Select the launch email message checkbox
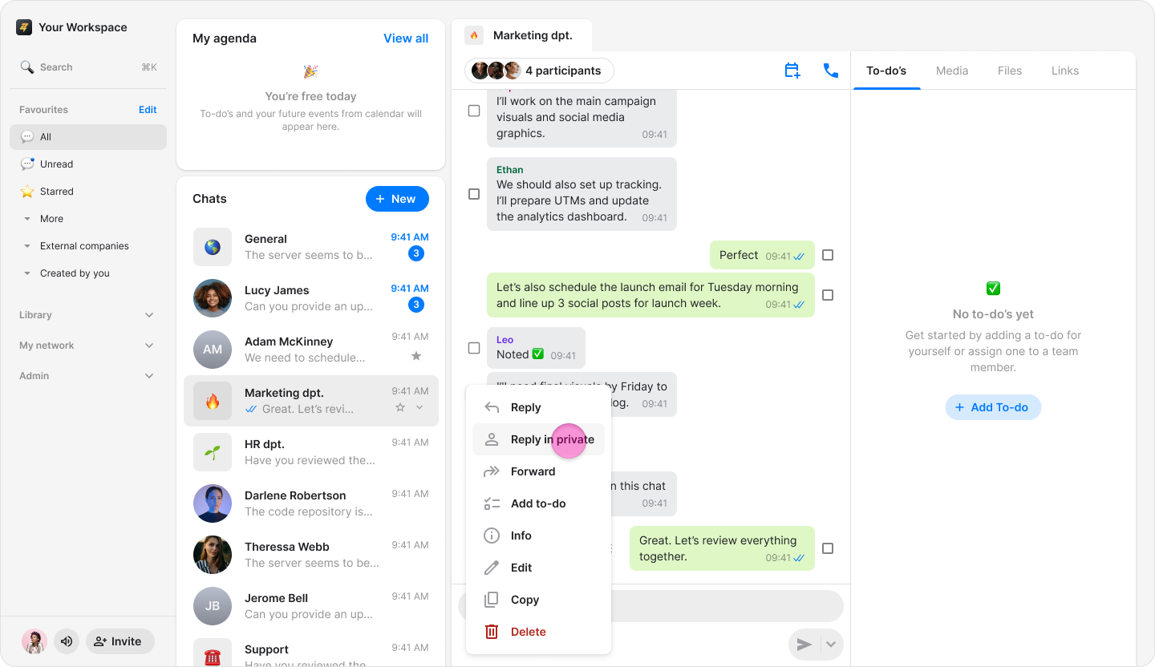Viewport: 1155px width, 667px height. click(828, 295)
